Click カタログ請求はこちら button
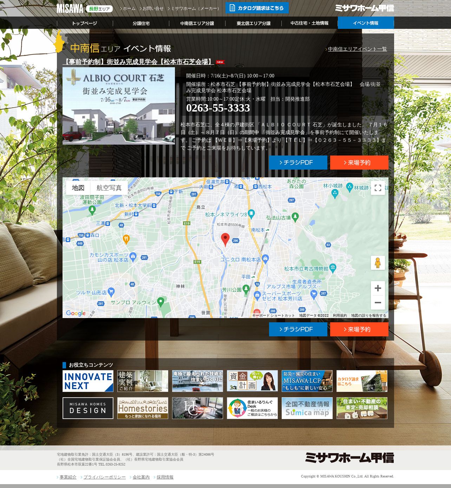451x488 pixels. point(257,8)
